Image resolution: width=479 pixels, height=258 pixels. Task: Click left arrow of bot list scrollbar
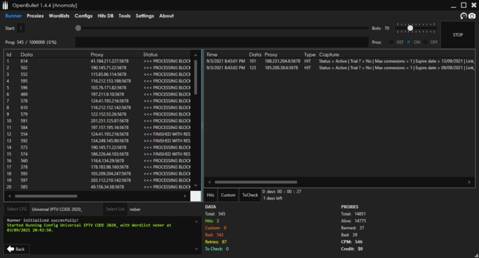coord(9,196)
